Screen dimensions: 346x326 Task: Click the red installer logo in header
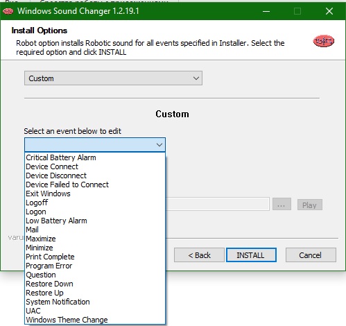323,41
